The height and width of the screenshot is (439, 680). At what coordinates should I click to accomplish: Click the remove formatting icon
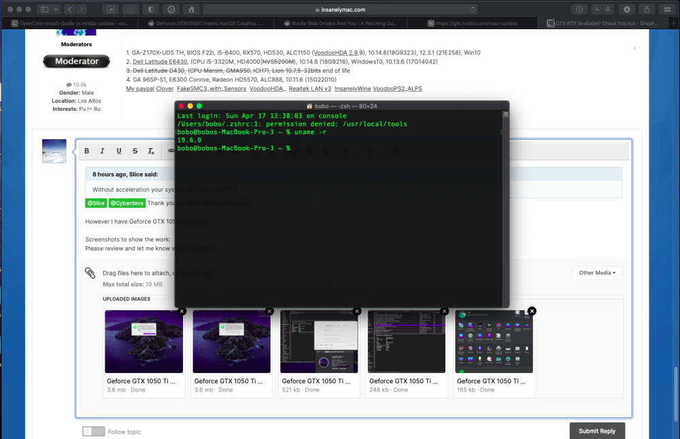pyautogui.click(x=151, y=151)
